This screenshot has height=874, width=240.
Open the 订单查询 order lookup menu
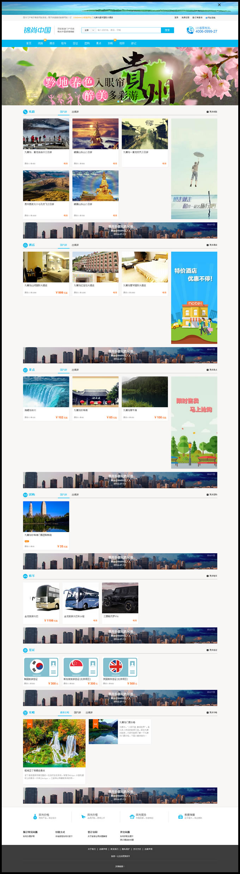click(198, 18)
